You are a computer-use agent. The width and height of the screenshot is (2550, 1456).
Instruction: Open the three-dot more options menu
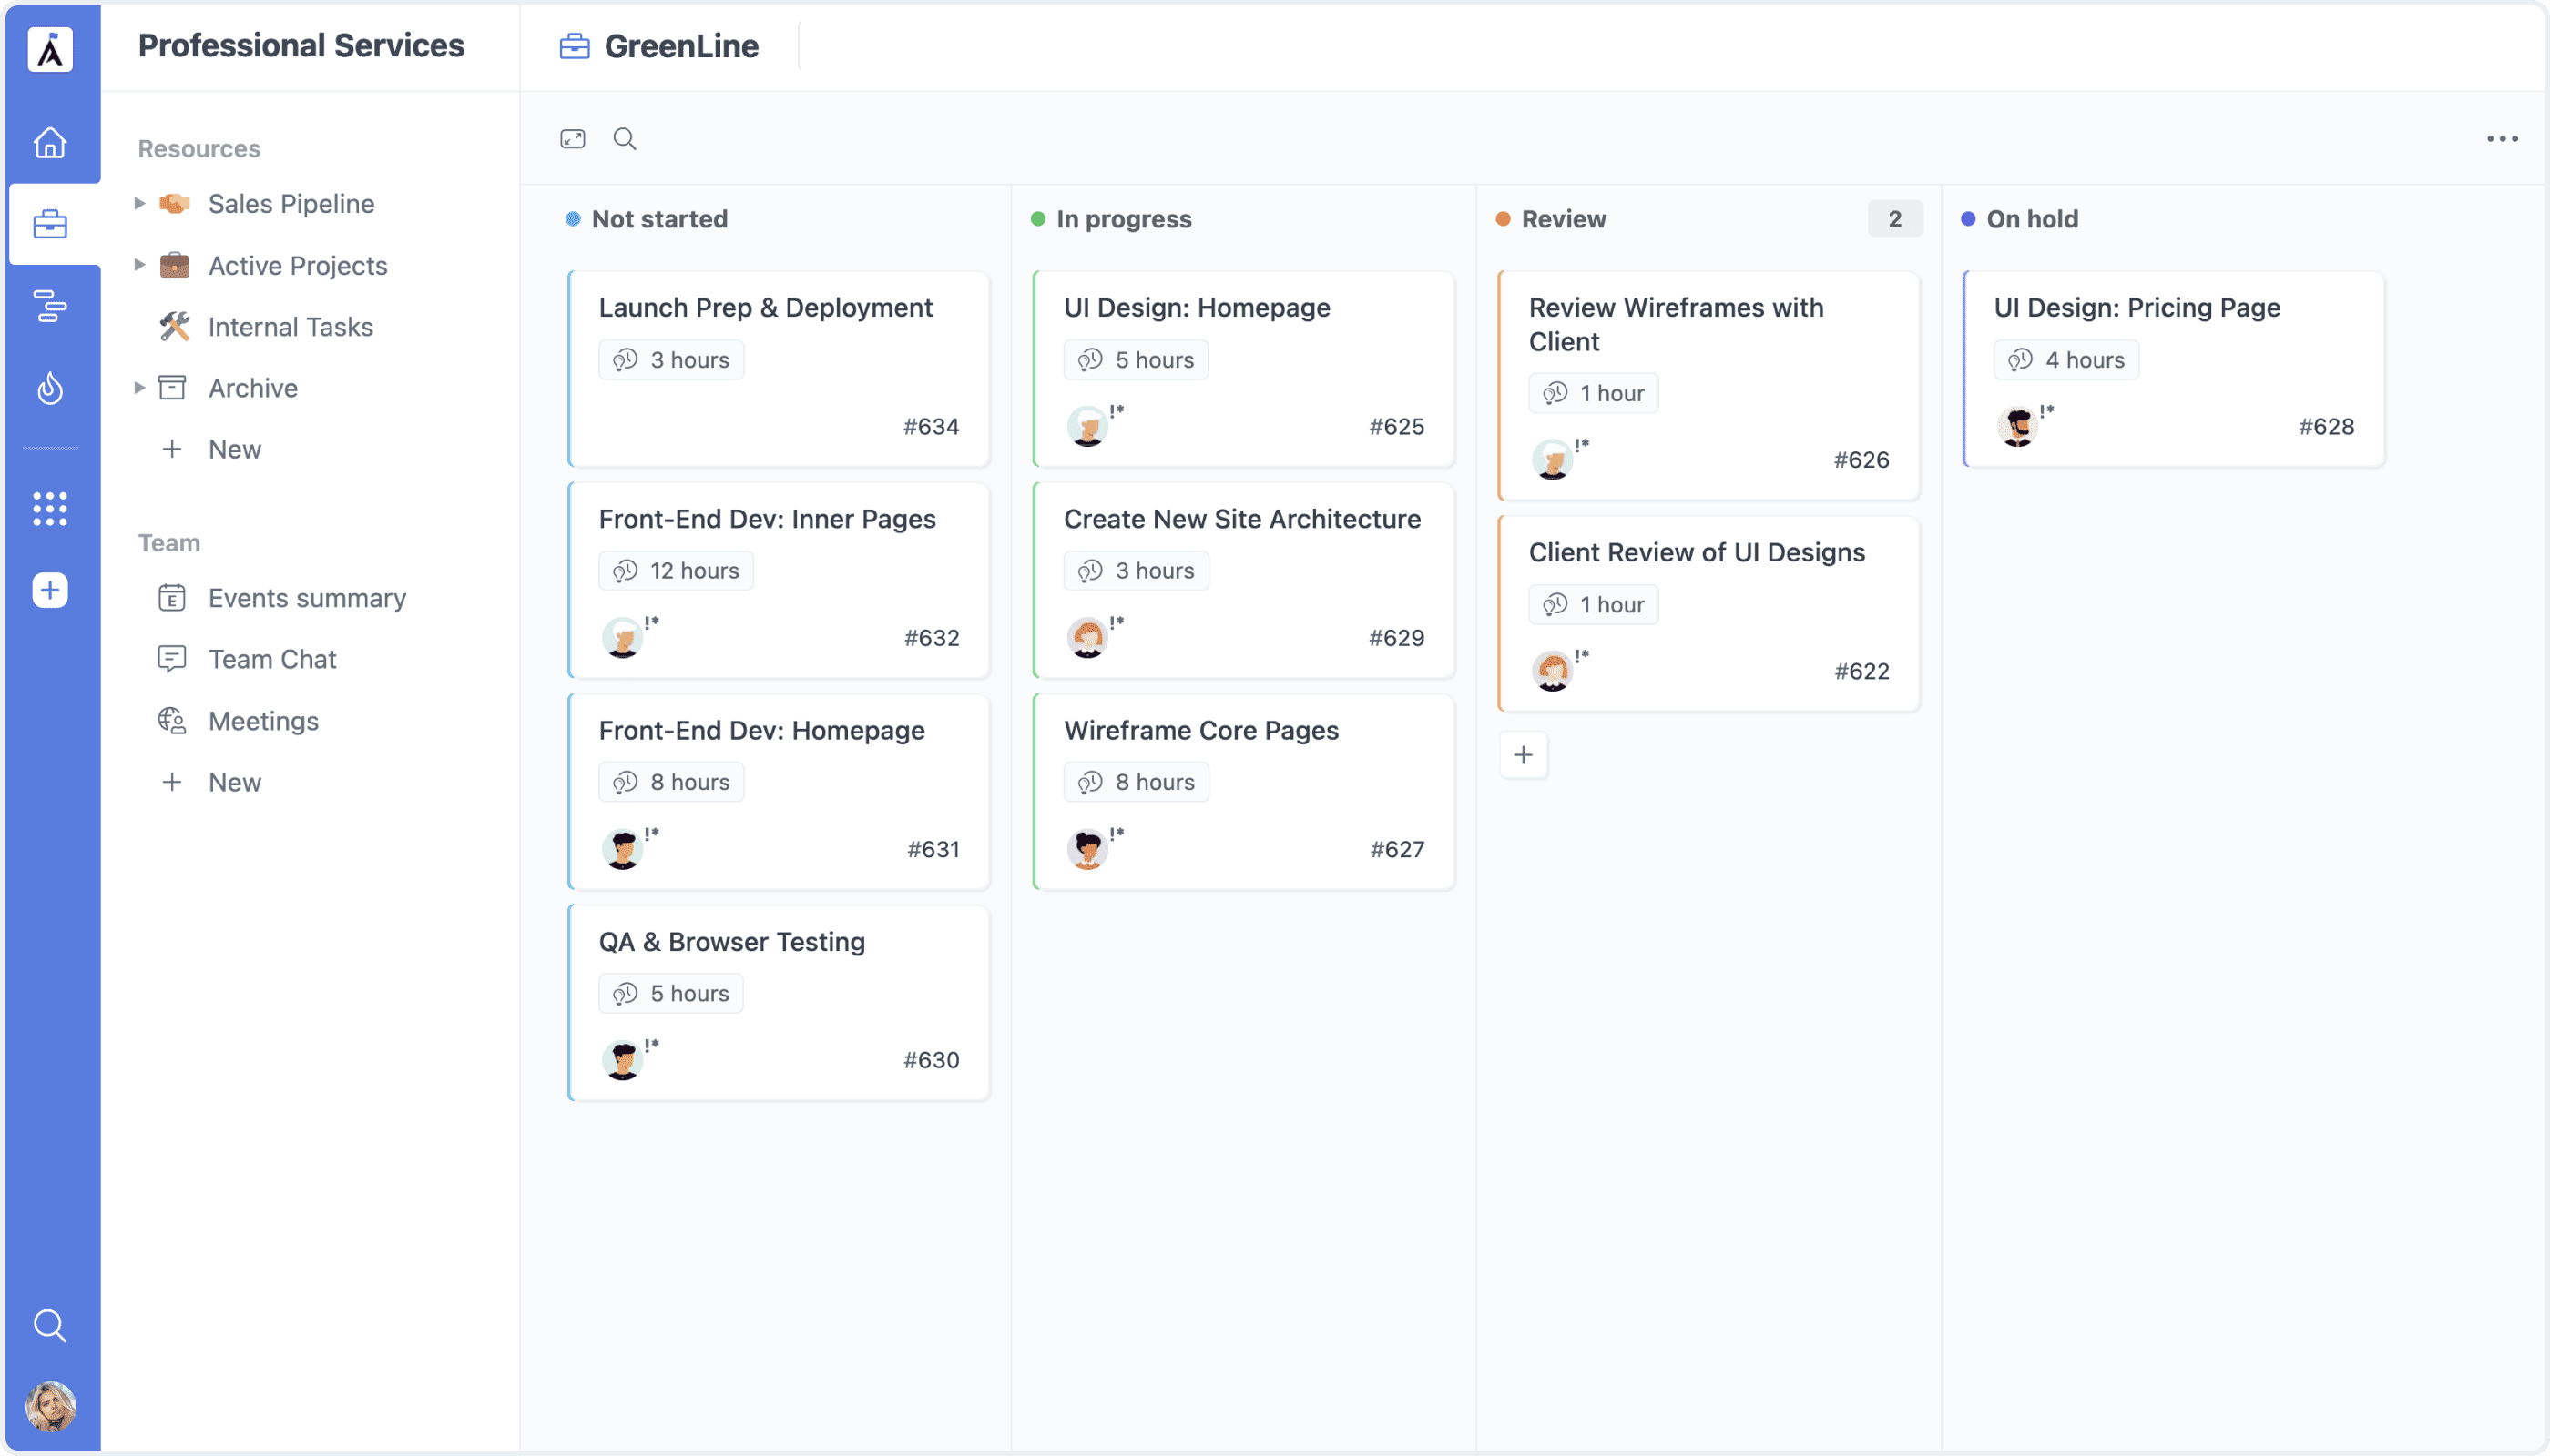click(x=2502, y=139)
